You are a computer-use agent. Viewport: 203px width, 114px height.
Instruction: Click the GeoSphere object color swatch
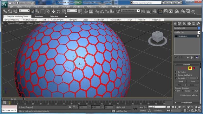199,28
